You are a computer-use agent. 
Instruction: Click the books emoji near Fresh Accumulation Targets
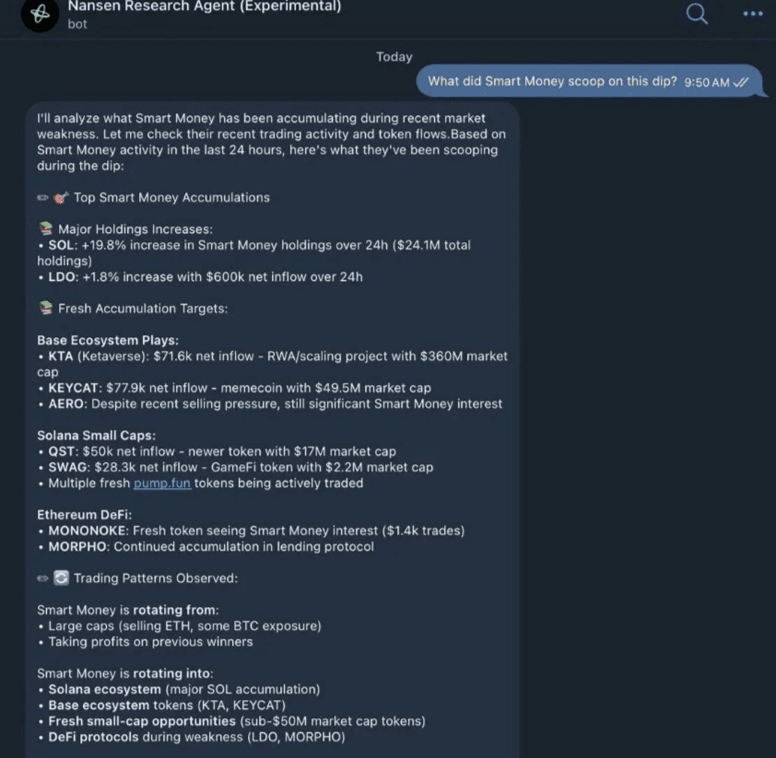click(x=45, y=308)
